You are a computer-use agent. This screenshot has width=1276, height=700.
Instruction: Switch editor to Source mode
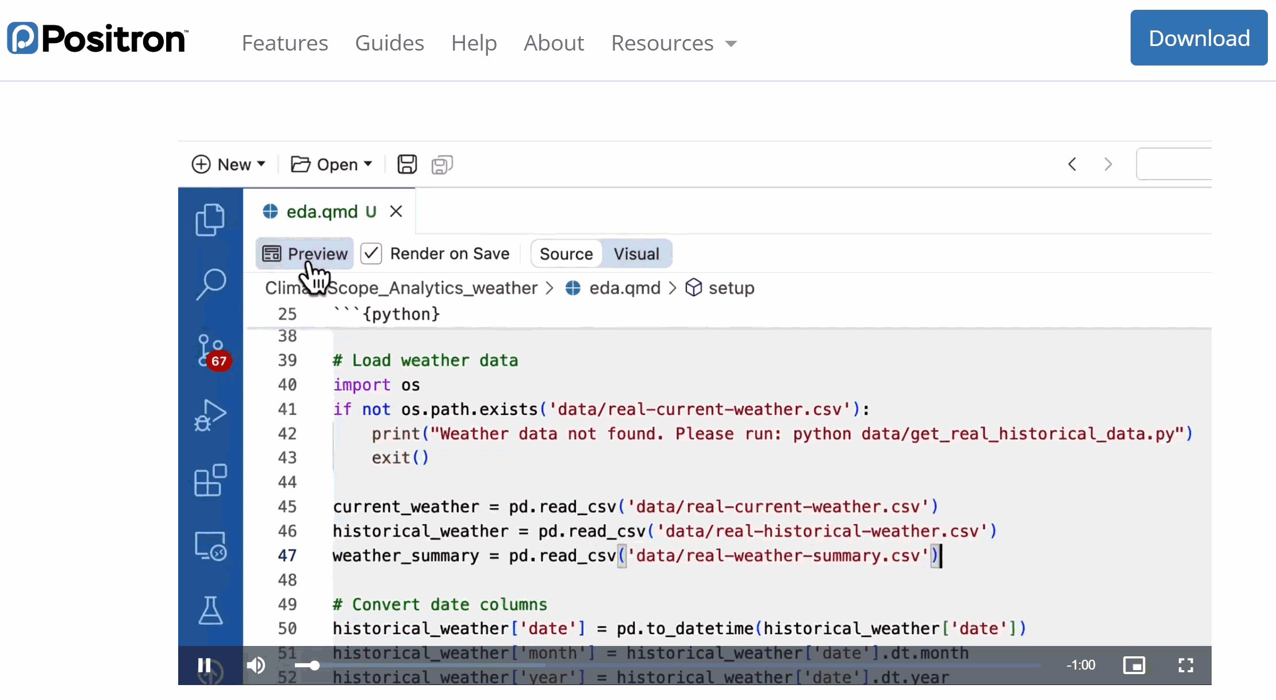[566, 254]
